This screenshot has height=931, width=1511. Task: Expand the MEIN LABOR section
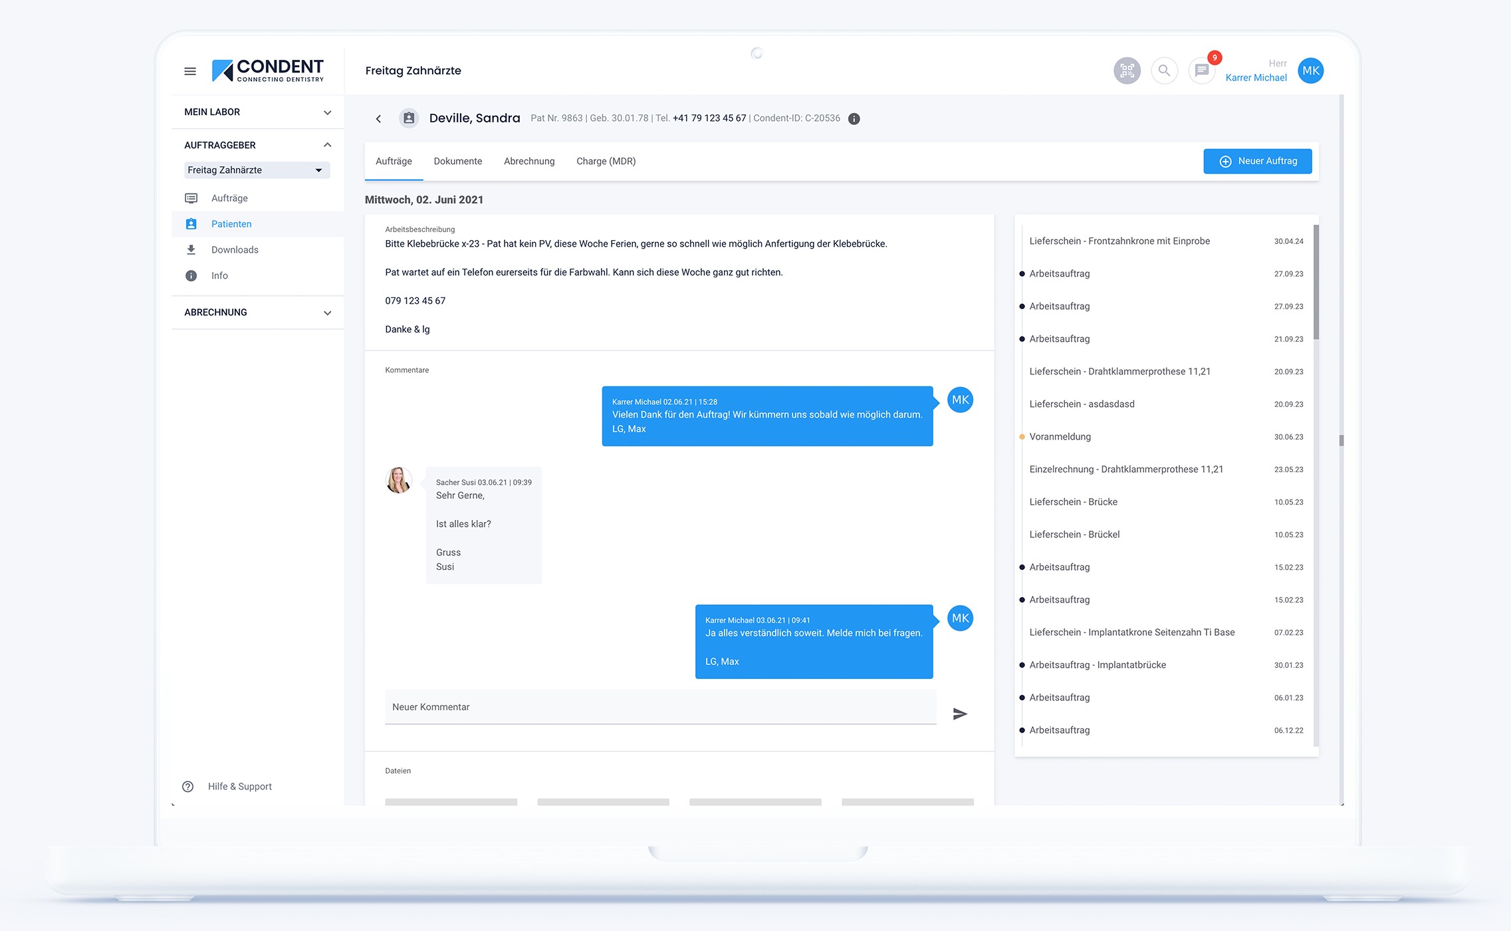326,112
